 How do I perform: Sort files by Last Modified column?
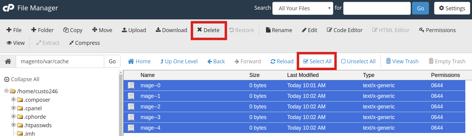point(303,75)
